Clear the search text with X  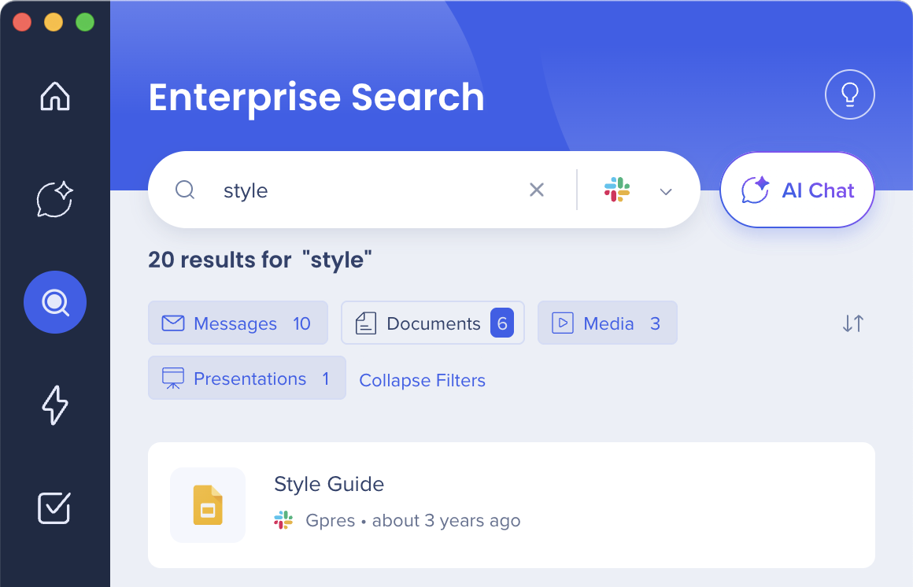536,190
